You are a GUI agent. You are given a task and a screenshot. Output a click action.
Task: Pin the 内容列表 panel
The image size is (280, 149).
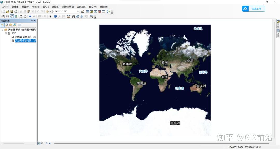point(32,21)
